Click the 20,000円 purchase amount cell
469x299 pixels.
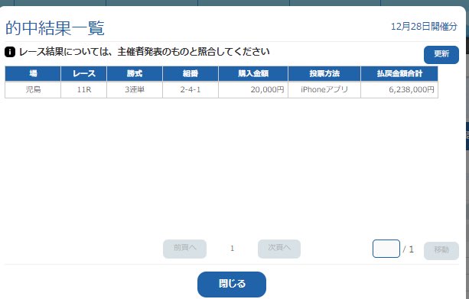click(253, 89)
